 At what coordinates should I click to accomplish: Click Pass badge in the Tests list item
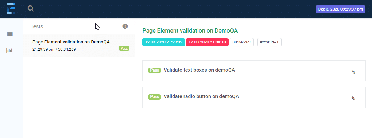[x=124, y=49]
